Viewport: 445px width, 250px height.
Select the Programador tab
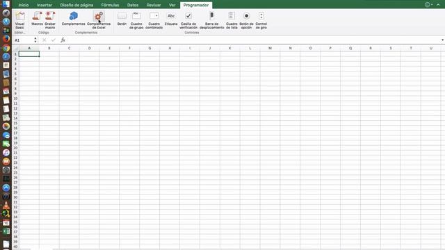(196, 5)
